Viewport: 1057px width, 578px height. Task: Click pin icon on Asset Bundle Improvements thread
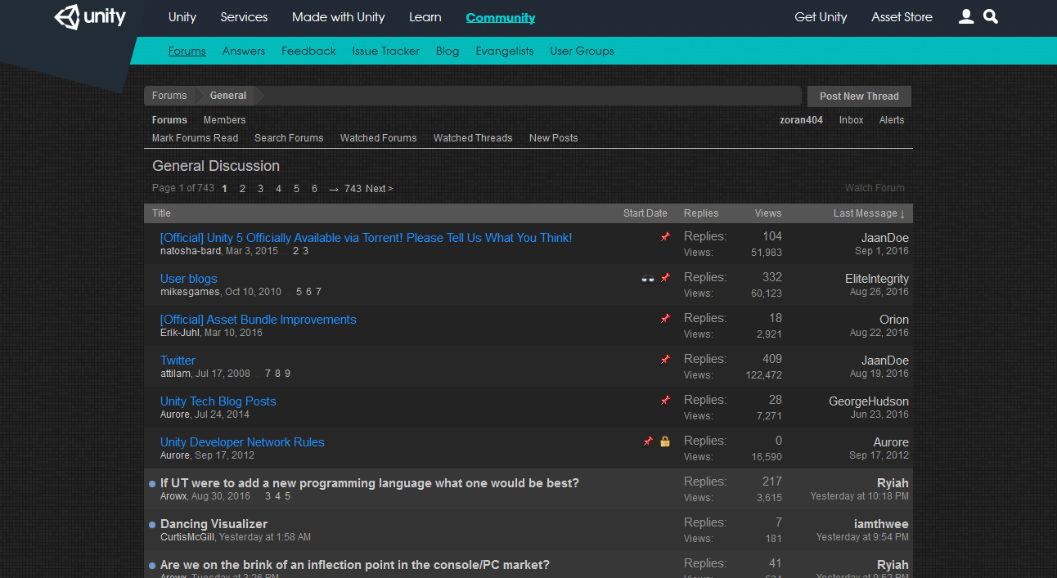(x=665, y=319)
